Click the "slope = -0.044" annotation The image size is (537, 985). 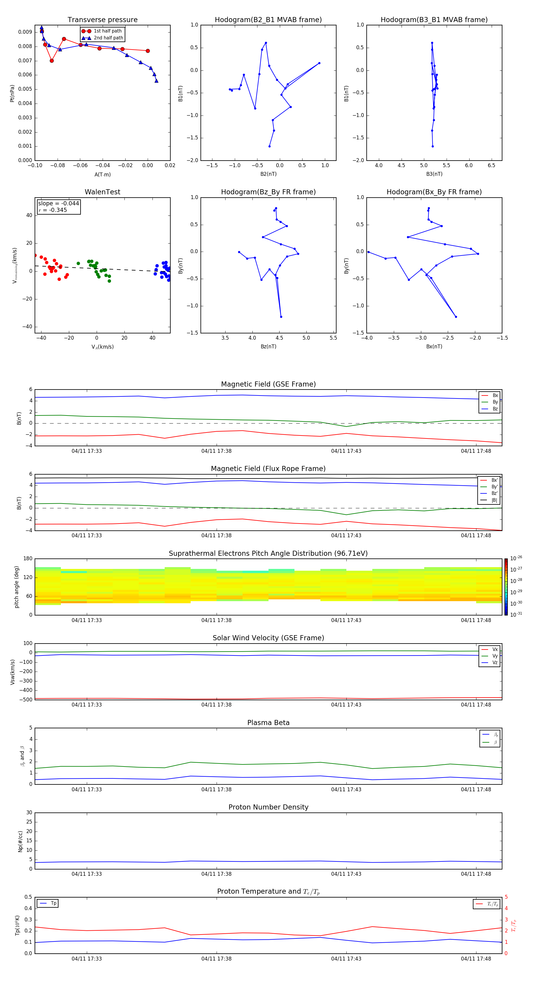tap(58, 204)
